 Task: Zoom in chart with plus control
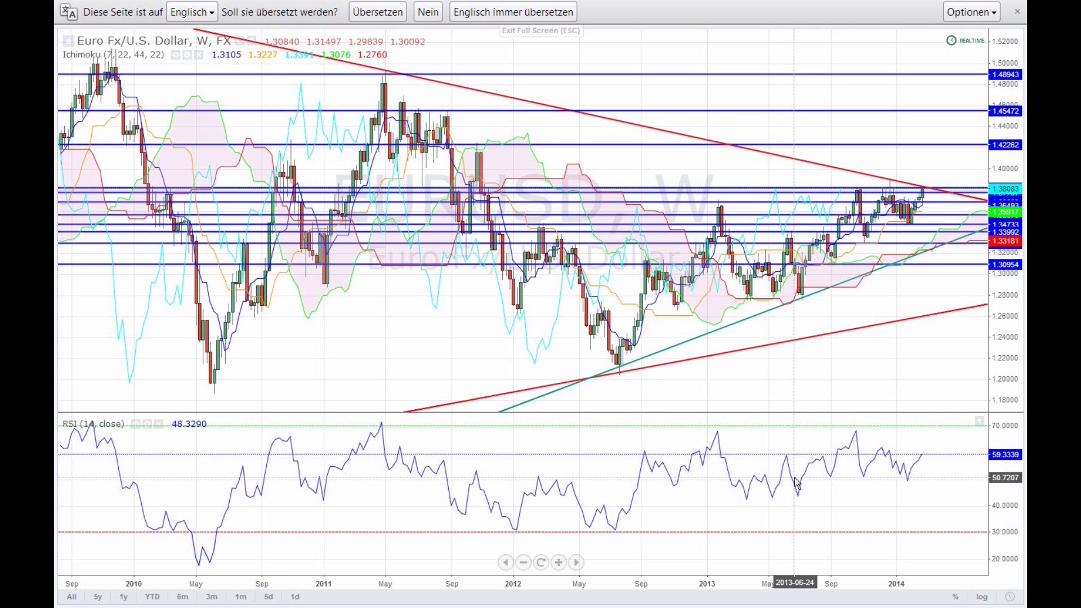(x=559, y=562)
